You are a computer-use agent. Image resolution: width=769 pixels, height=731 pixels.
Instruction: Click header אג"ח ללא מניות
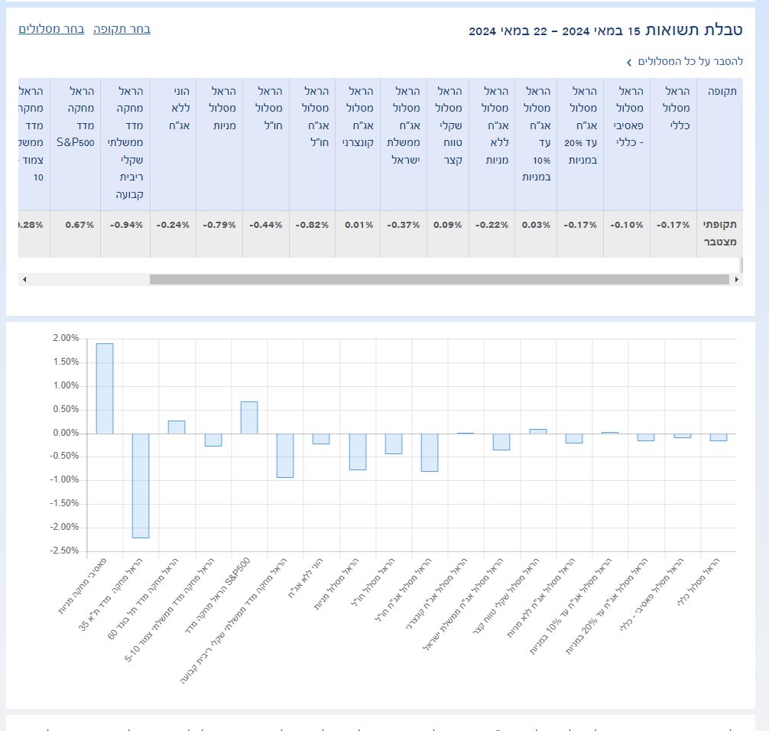492,145
